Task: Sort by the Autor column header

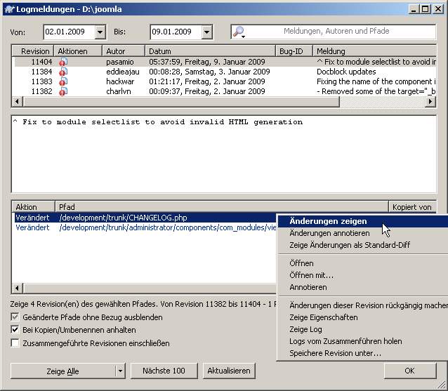Action: pos(124,51)
